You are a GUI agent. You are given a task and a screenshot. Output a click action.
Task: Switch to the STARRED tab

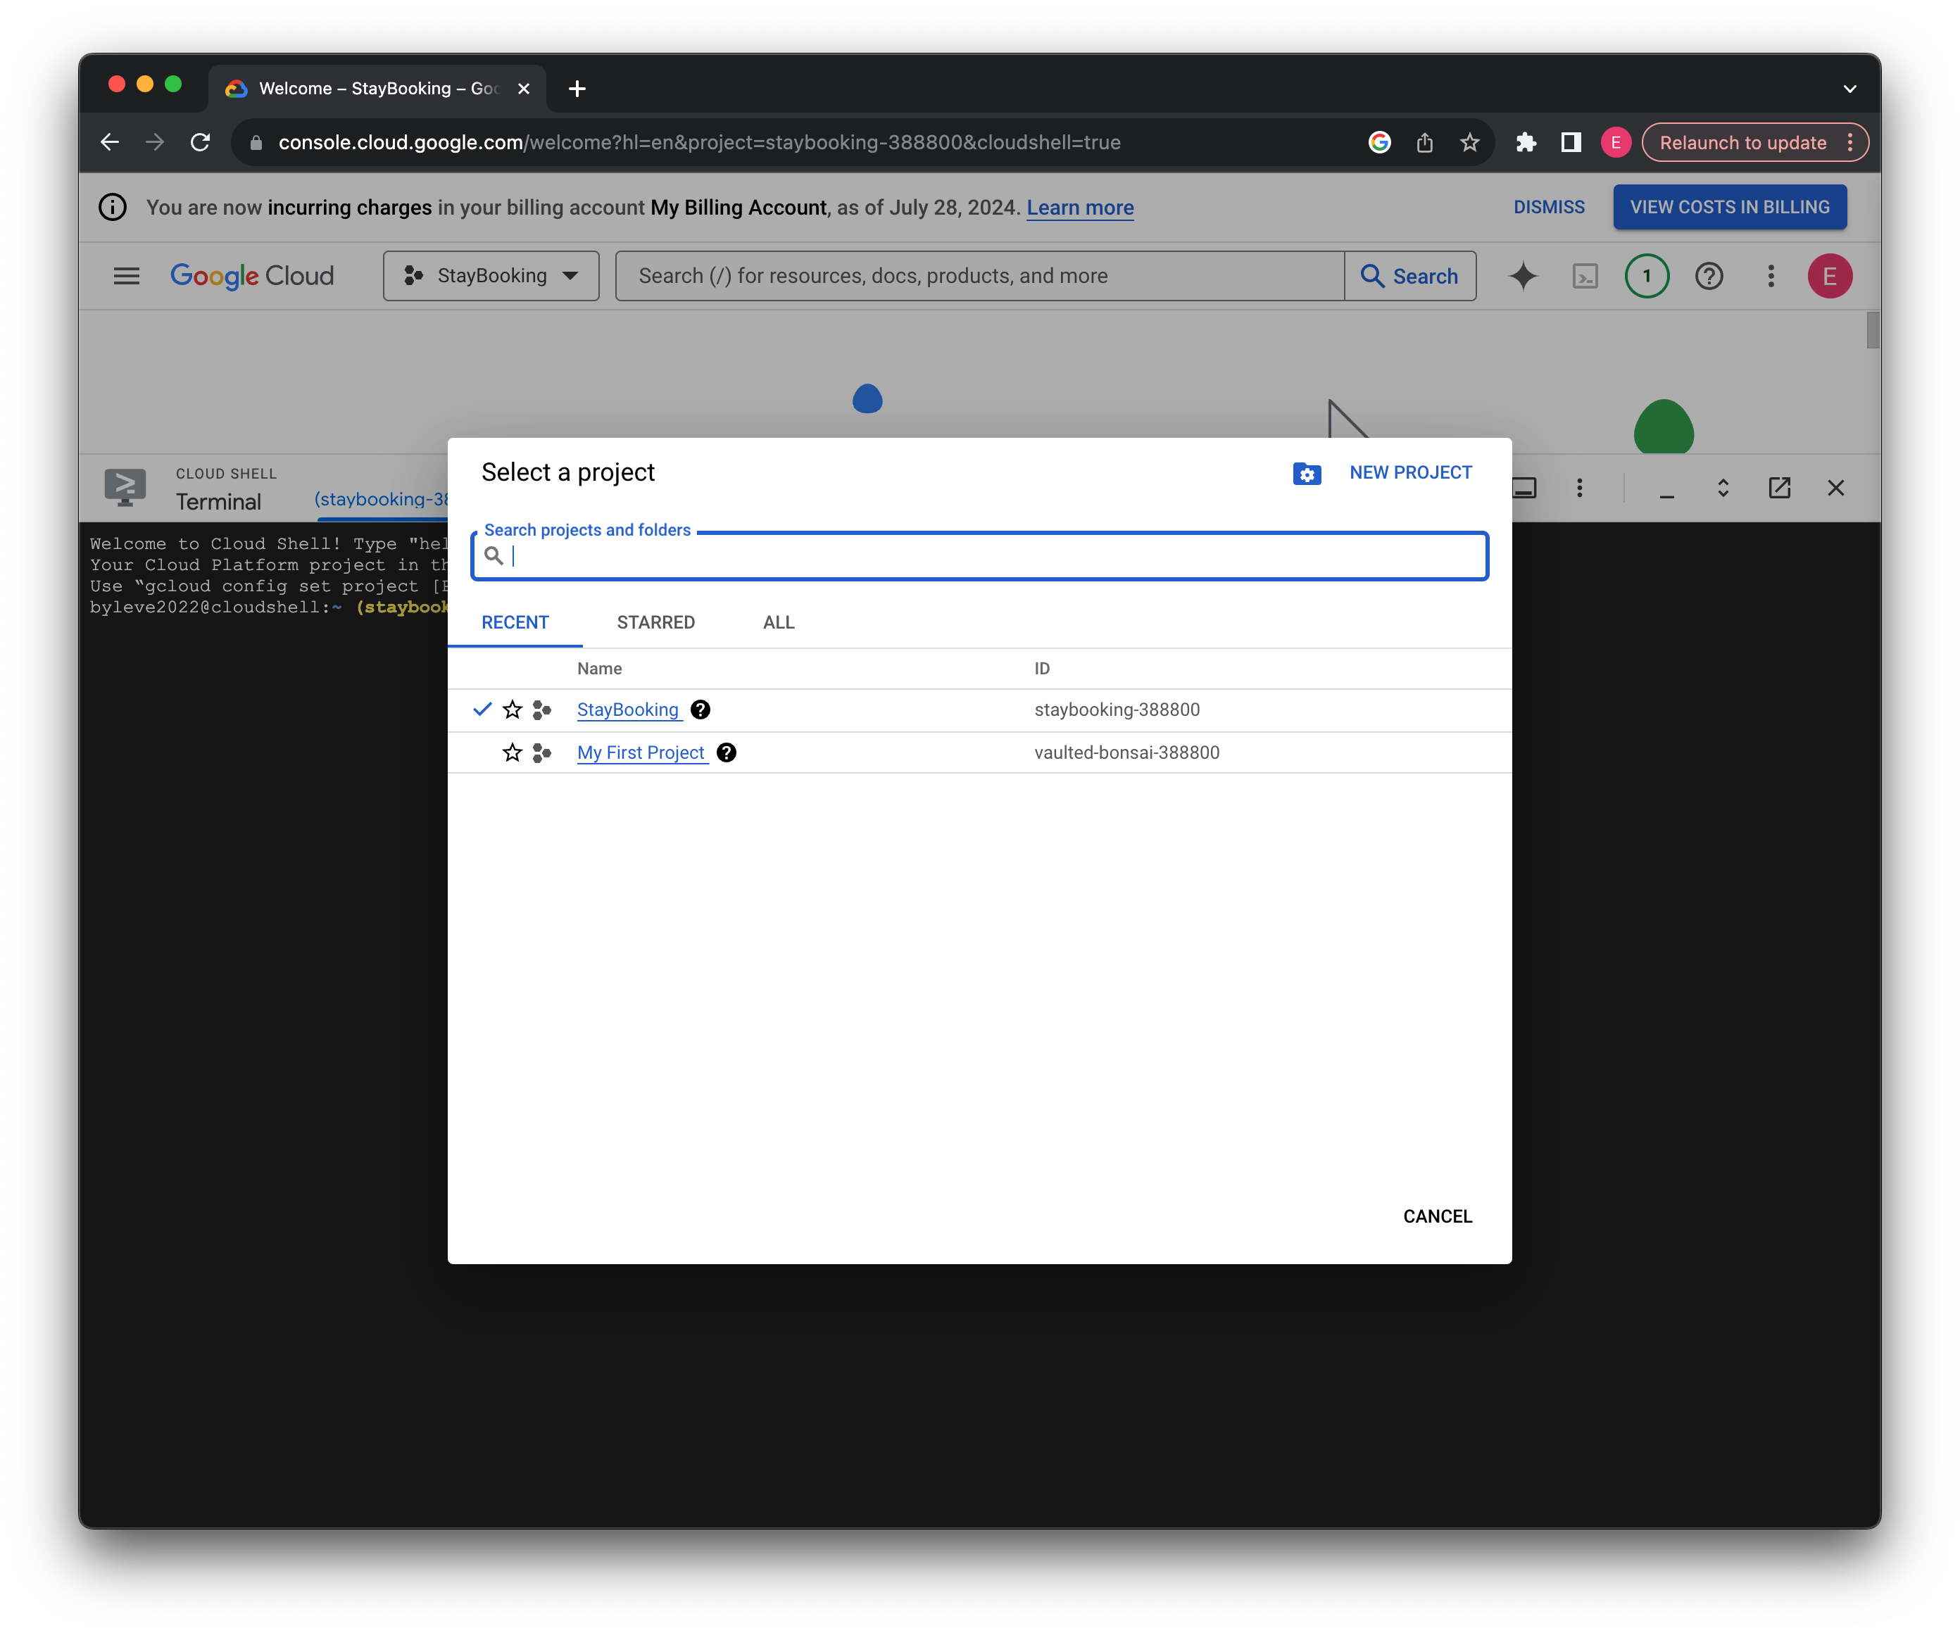[655, 622]
